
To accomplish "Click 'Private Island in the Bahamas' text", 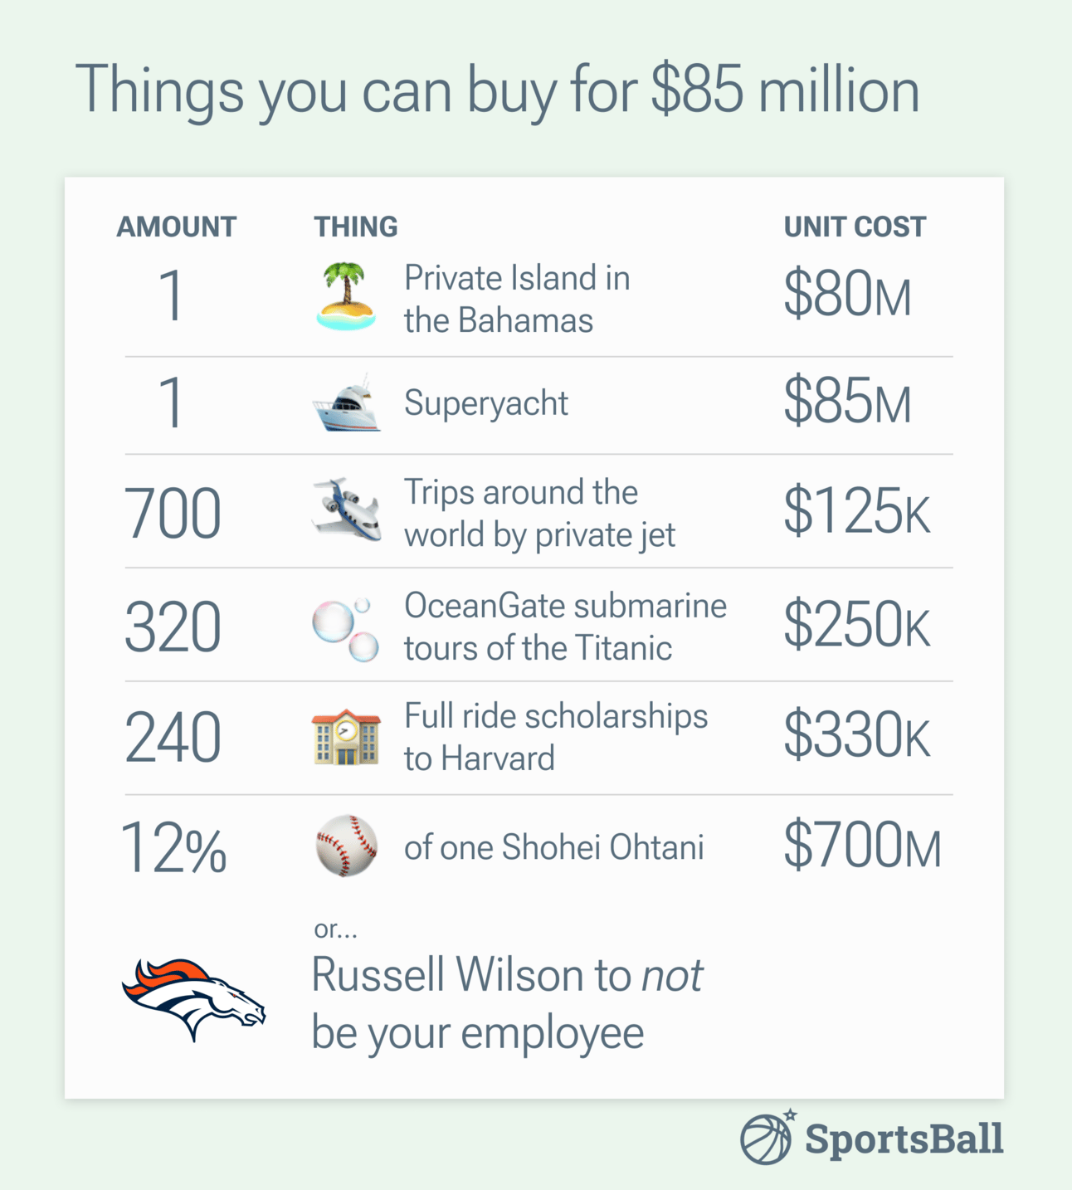I will [x=517, y=299].
